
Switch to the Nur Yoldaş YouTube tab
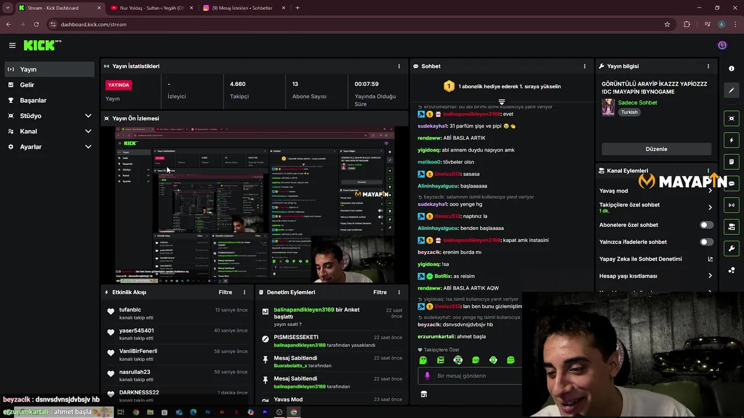point(151,8)
